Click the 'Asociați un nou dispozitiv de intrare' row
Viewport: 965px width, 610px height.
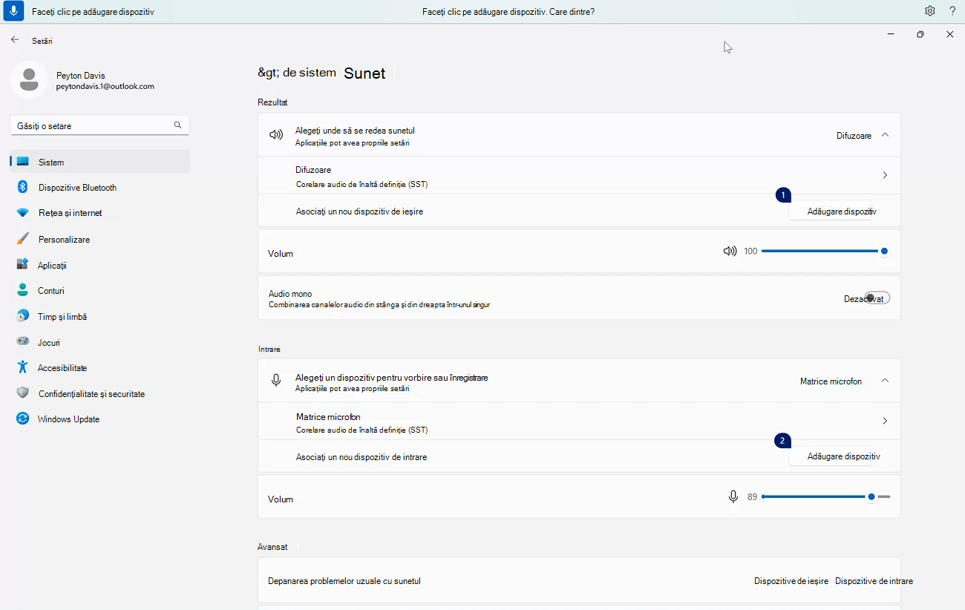coord(579,456)
